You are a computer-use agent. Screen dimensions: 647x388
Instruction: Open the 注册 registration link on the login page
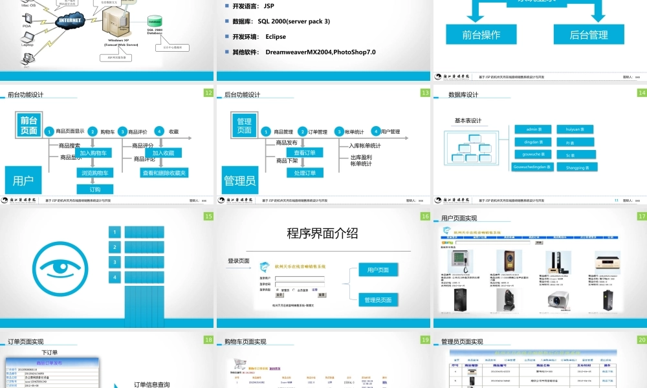click(314, 290)
